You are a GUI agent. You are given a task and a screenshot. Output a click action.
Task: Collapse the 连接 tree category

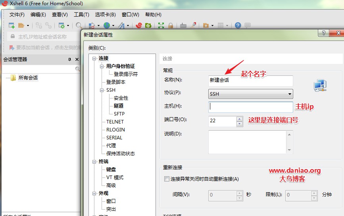pos(94,58)
